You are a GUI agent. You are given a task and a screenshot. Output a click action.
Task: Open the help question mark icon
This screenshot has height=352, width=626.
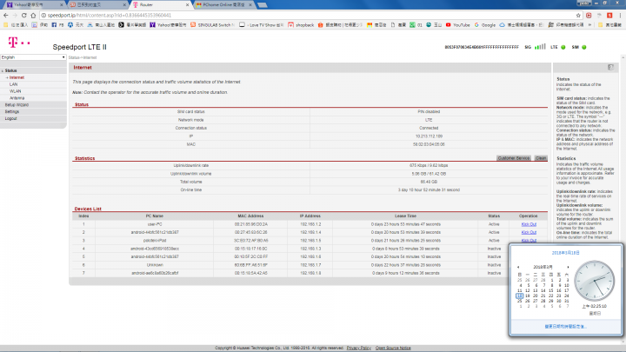(x=610, y=68)
